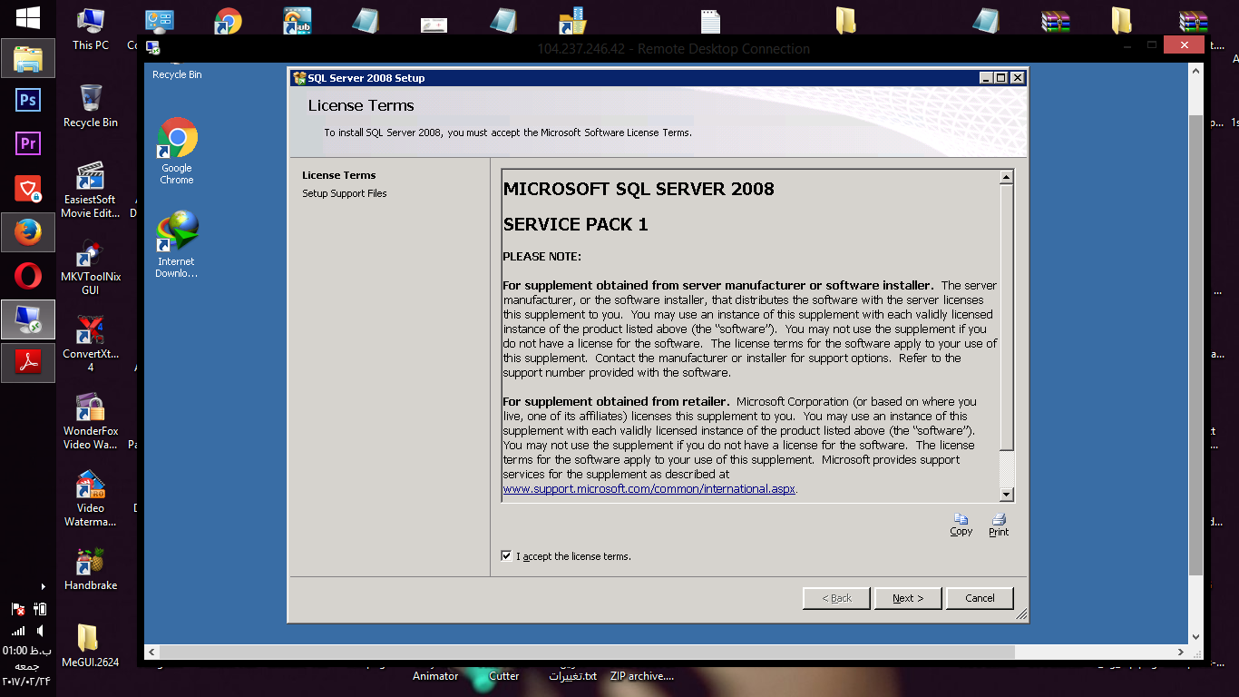Uncheck I accept the license terms
Viewport: 1239px width, 697px height.
506,555
